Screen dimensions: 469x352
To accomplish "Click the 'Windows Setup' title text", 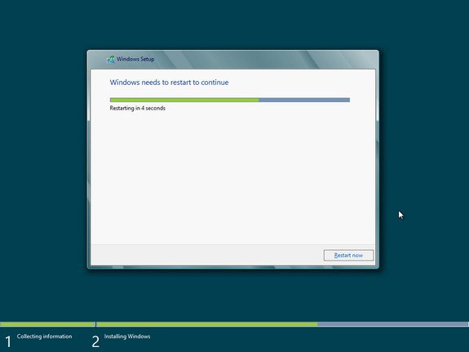I will pyautogui.click(x=135, y=59).
